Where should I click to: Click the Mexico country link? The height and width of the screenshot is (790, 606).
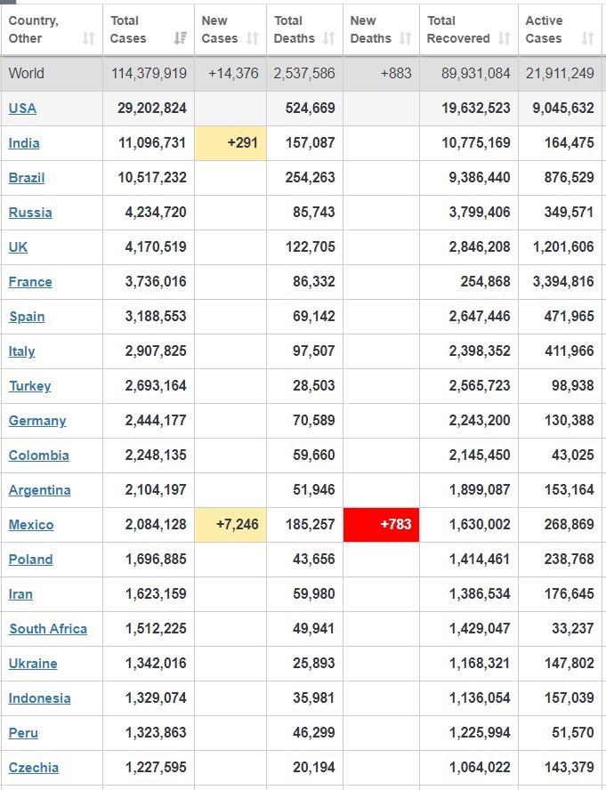click(x=31, y=524)
